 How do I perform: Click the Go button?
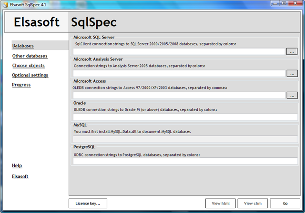(x=285, y=203)
